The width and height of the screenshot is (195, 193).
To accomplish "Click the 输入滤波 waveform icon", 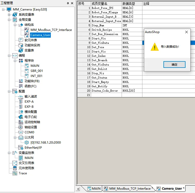I will [21, 97].
